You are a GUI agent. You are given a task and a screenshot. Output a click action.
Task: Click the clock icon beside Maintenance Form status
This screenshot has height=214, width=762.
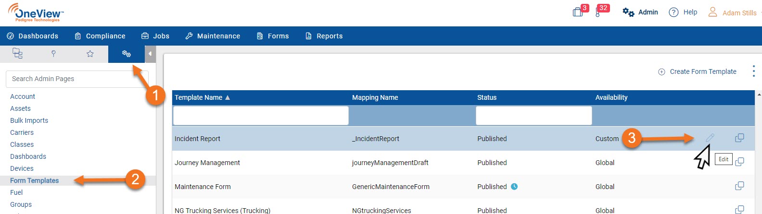(x=514, y=187)
